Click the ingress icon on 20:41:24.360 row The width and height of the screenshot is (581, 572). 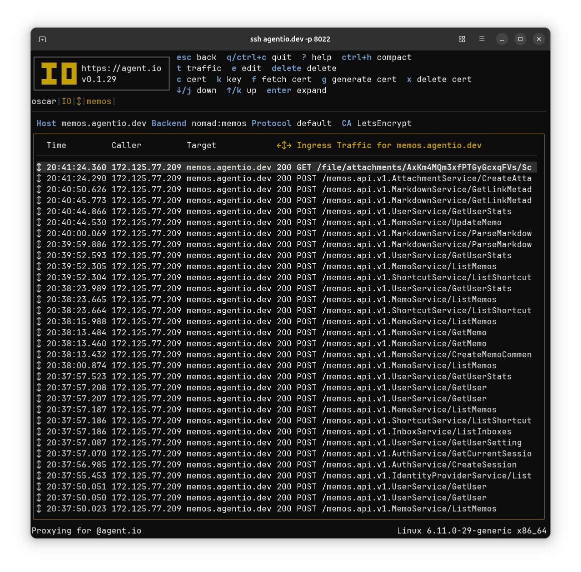(x=39, y=168)
